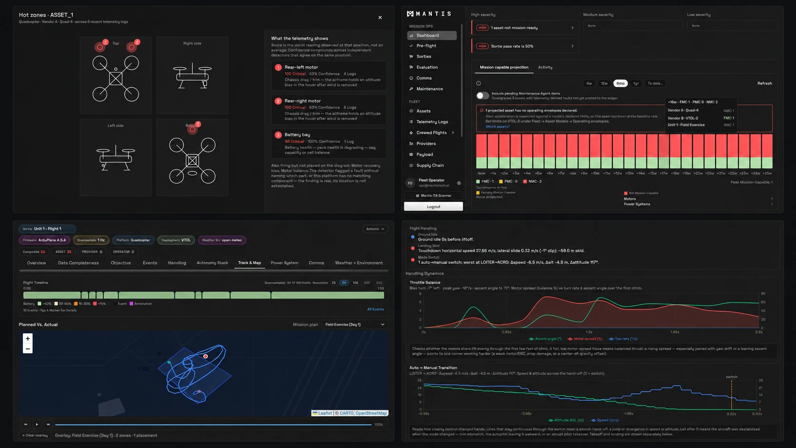
Task: Click the Payload icon in sidebar
Action: 411,154
